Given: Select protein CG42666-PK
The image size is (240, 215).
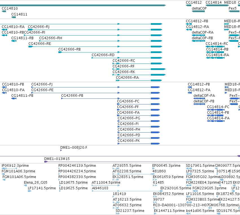Looking at the screenshot, I should (129, 141).
